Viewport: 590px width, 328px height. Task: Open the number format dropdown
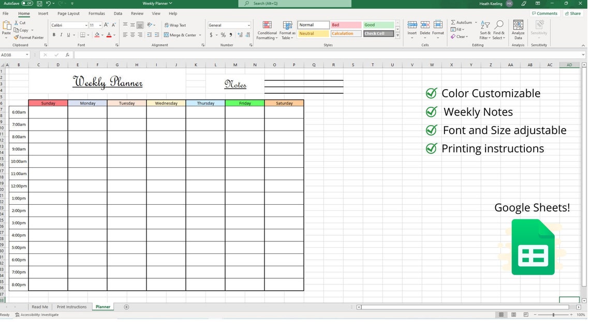point(249,25)
